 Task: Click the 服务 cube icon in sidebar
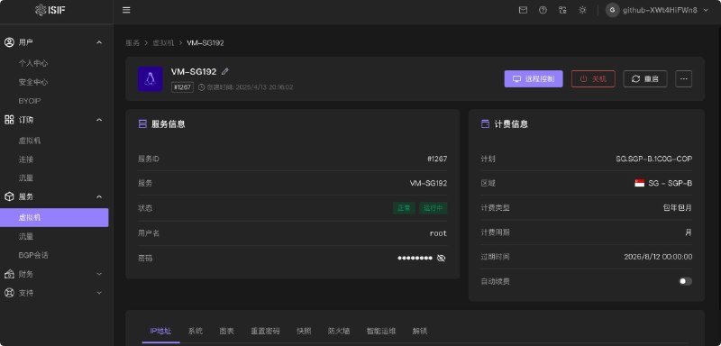click(9, 196)
